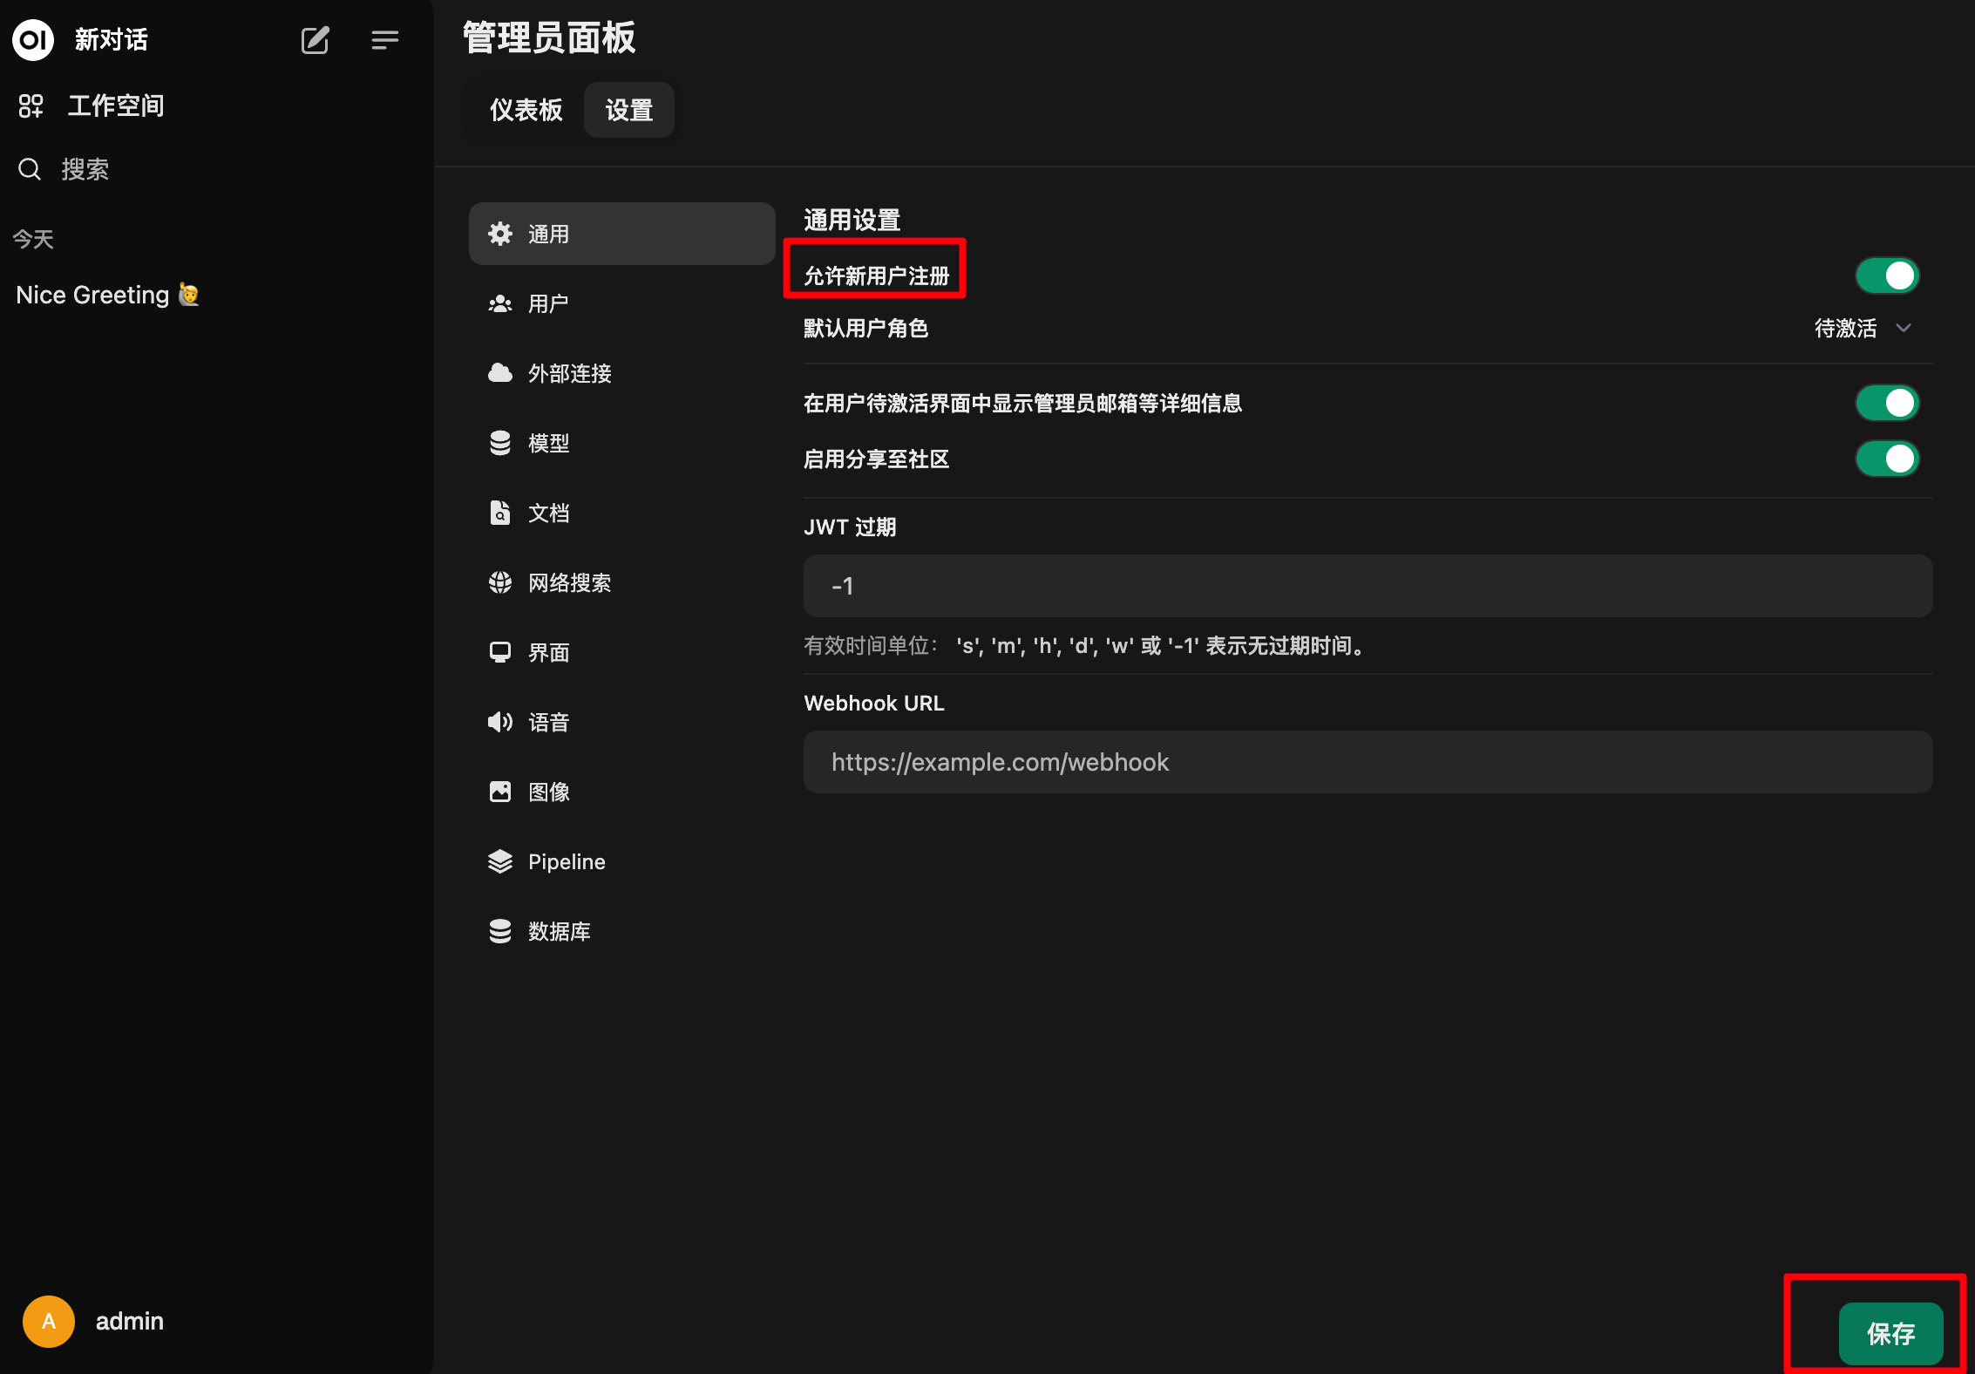Disable share to community switch
The image size is (1975, 1374).
click(1887, 459)
